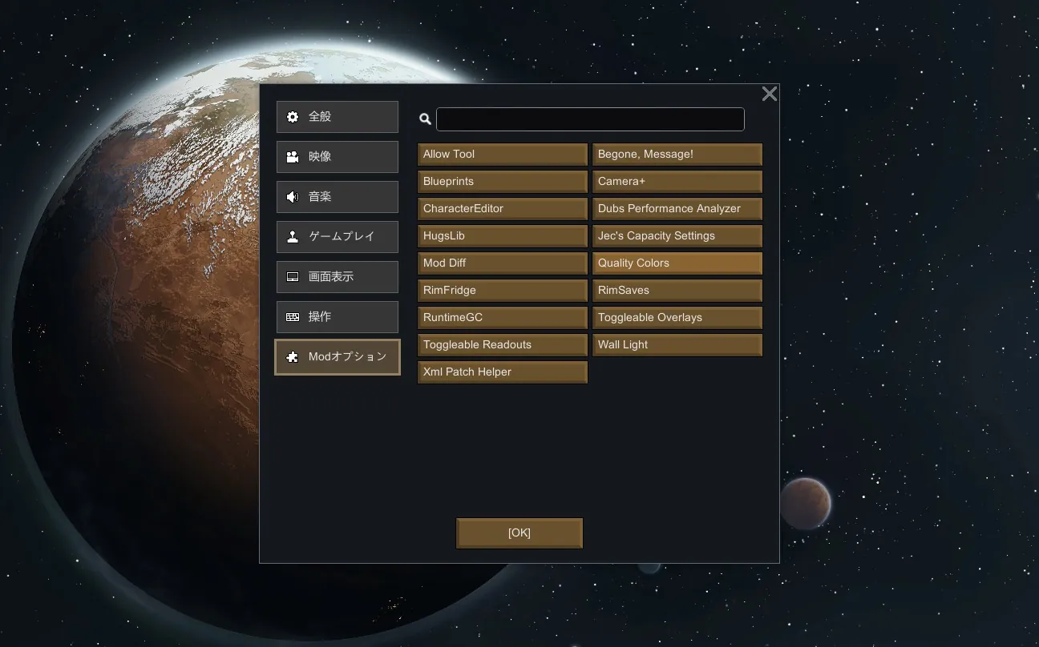Choose Toggleable Overlays mod entry
This screenshot has width=1039, height=647.
coord(677,318)
